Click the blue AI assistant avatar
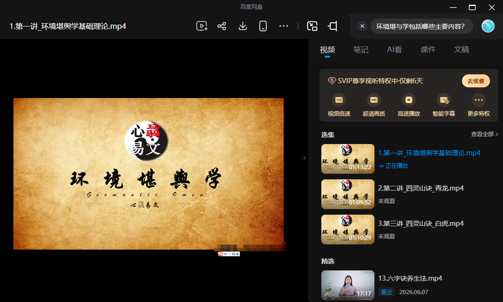 tap(488, 26)
